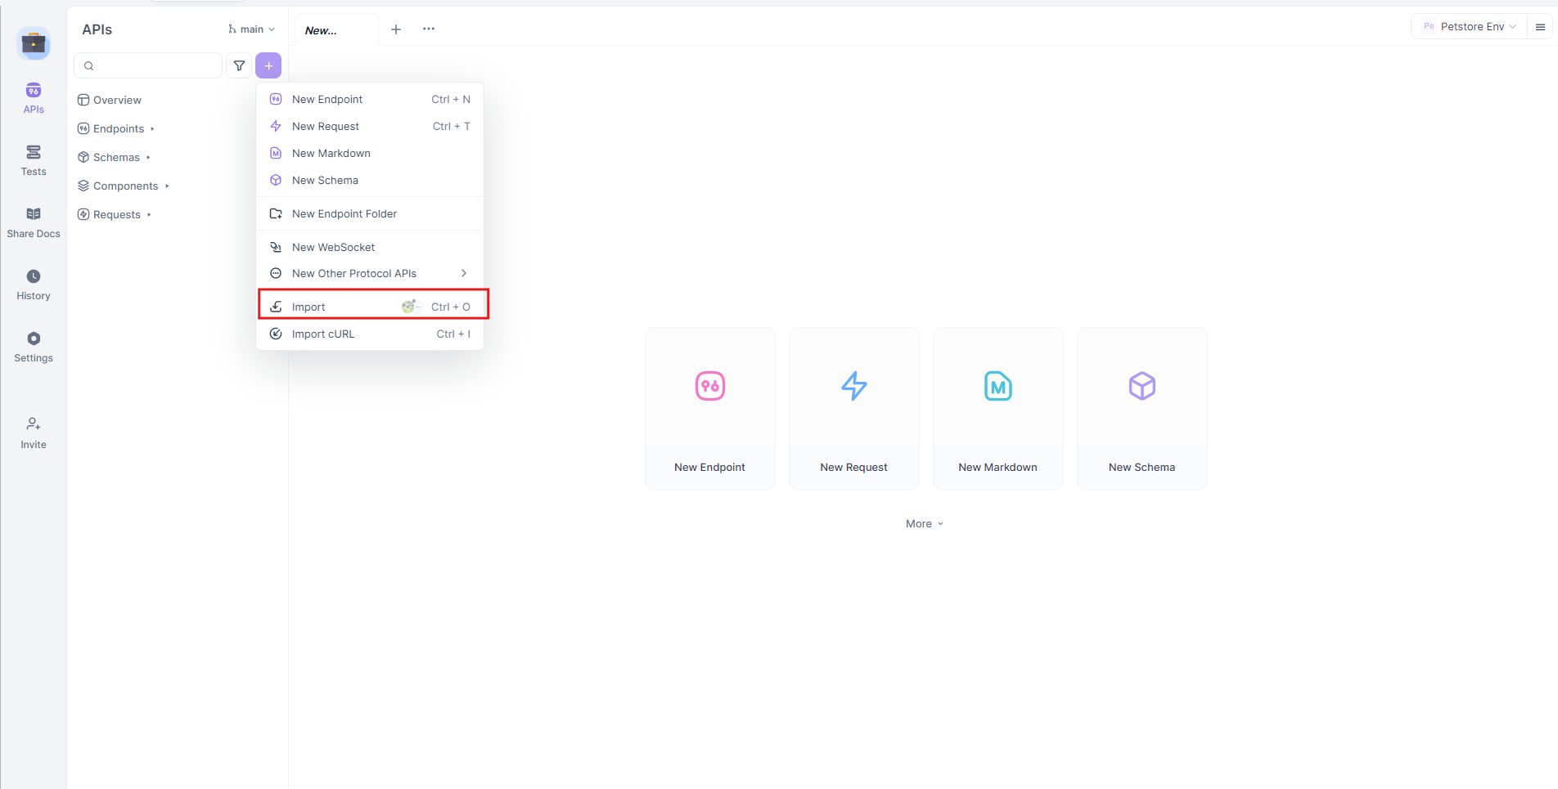
Task: Open the Tests section icon
Action: (34, 152)
